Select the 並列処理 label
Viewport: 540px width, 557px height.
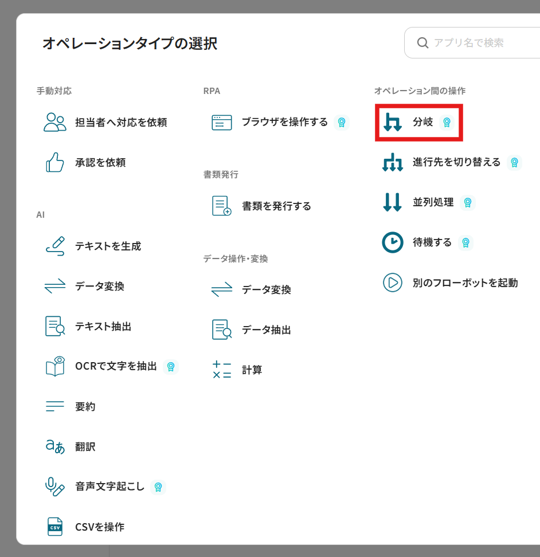(433, 202)
